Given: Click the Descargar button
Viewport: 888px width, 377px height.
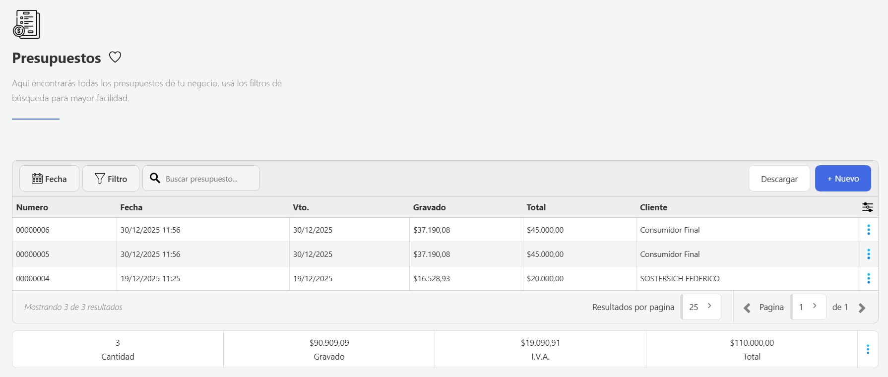Looking at the screenshot, I should (x=779, y=179).
